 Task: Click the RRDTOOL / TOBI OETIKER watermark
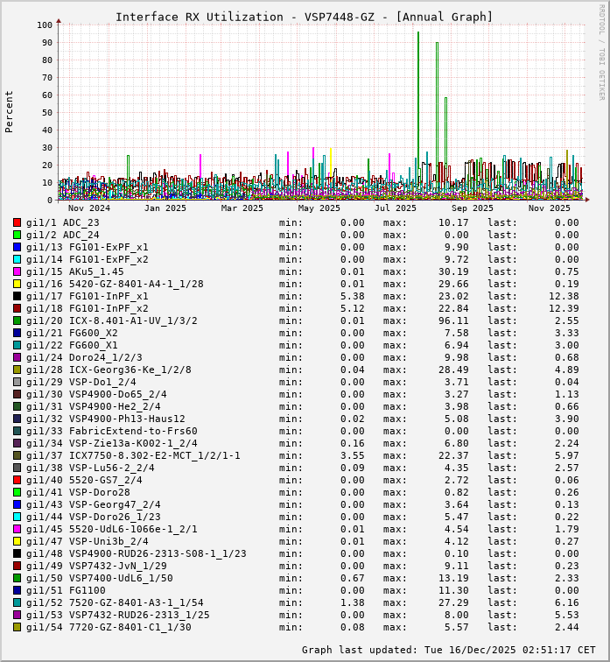pyautogui.click(x=601, y=51)
